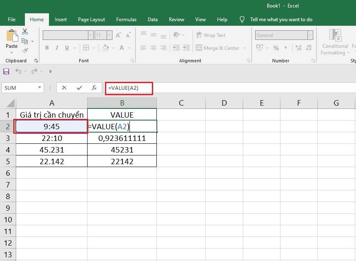Undo the last action
This screenshot has width=356, height=261.
pyautogui.click(x=19, y=71)
